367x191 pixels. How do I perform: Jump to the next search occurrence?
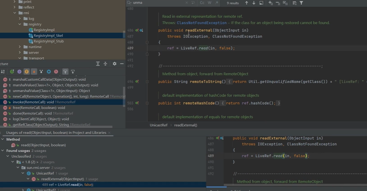tap(254, 3)
